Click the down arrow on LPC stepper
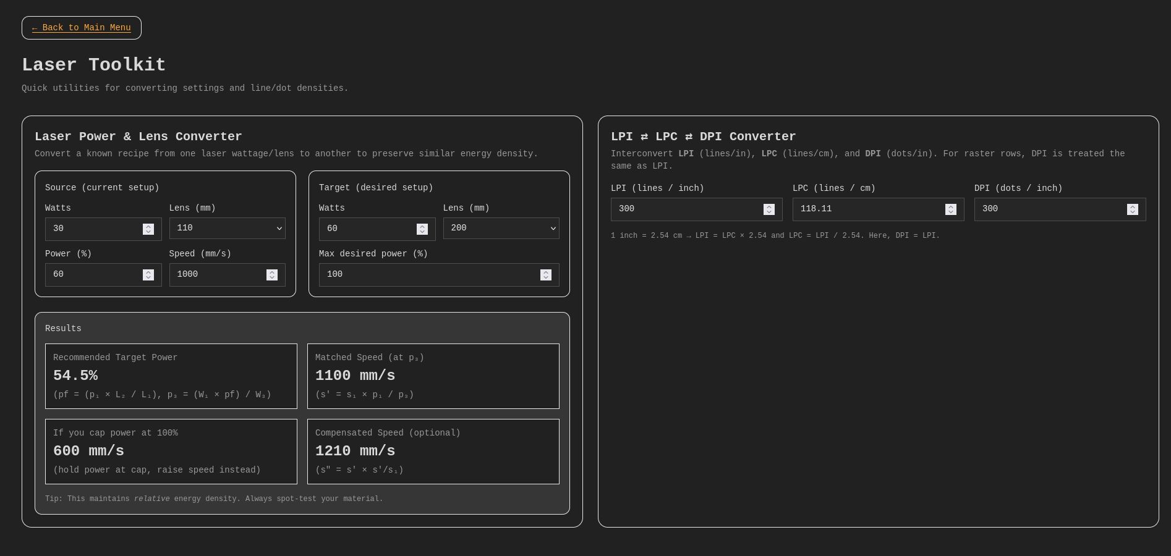Image resolution: width=1171 pixels, height=556 pixels. pos(950,212)
